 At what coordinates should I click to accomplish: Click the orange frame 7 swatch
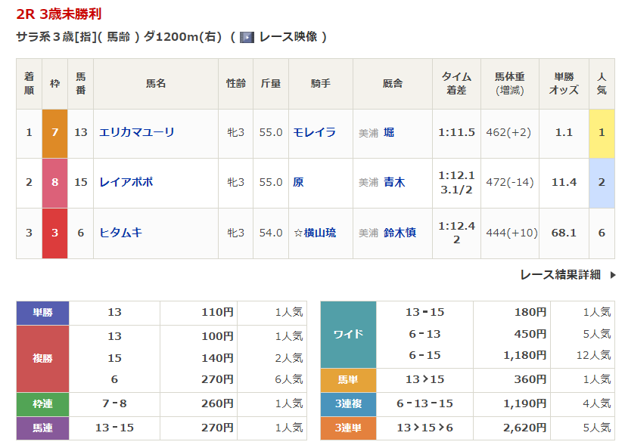[x=54, y=133]
